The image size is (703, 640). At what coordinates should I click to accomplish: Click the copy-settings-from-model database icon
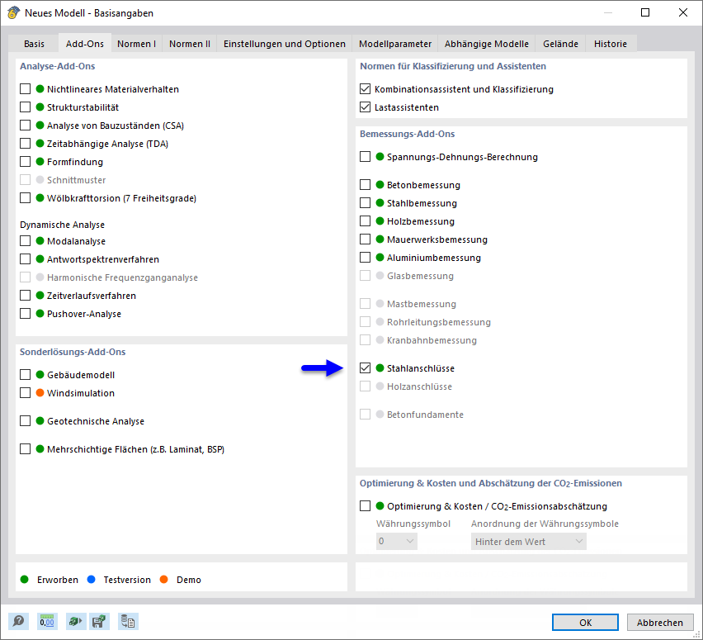pos(128,621)
